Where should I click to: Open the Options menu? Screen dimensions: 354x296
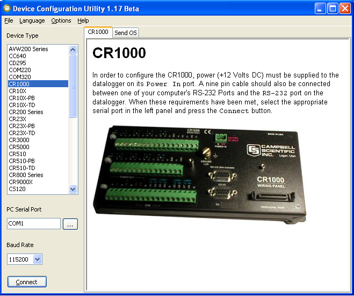[61, 20]
